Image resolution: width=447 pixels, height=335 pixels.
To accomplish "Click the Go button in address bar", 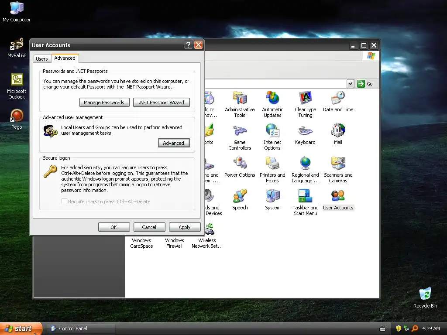I will [x=365, y=84].
